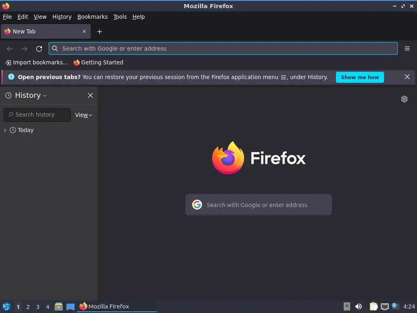Click the Search history field

(37, 115)
